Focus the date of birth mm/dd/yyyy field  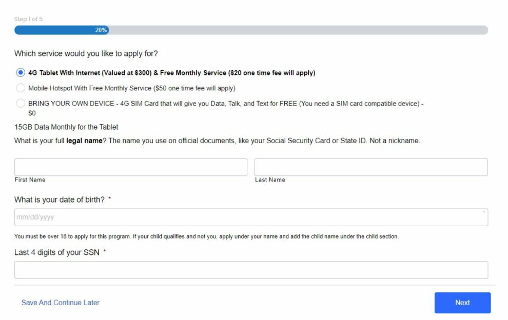click(251, 217)
